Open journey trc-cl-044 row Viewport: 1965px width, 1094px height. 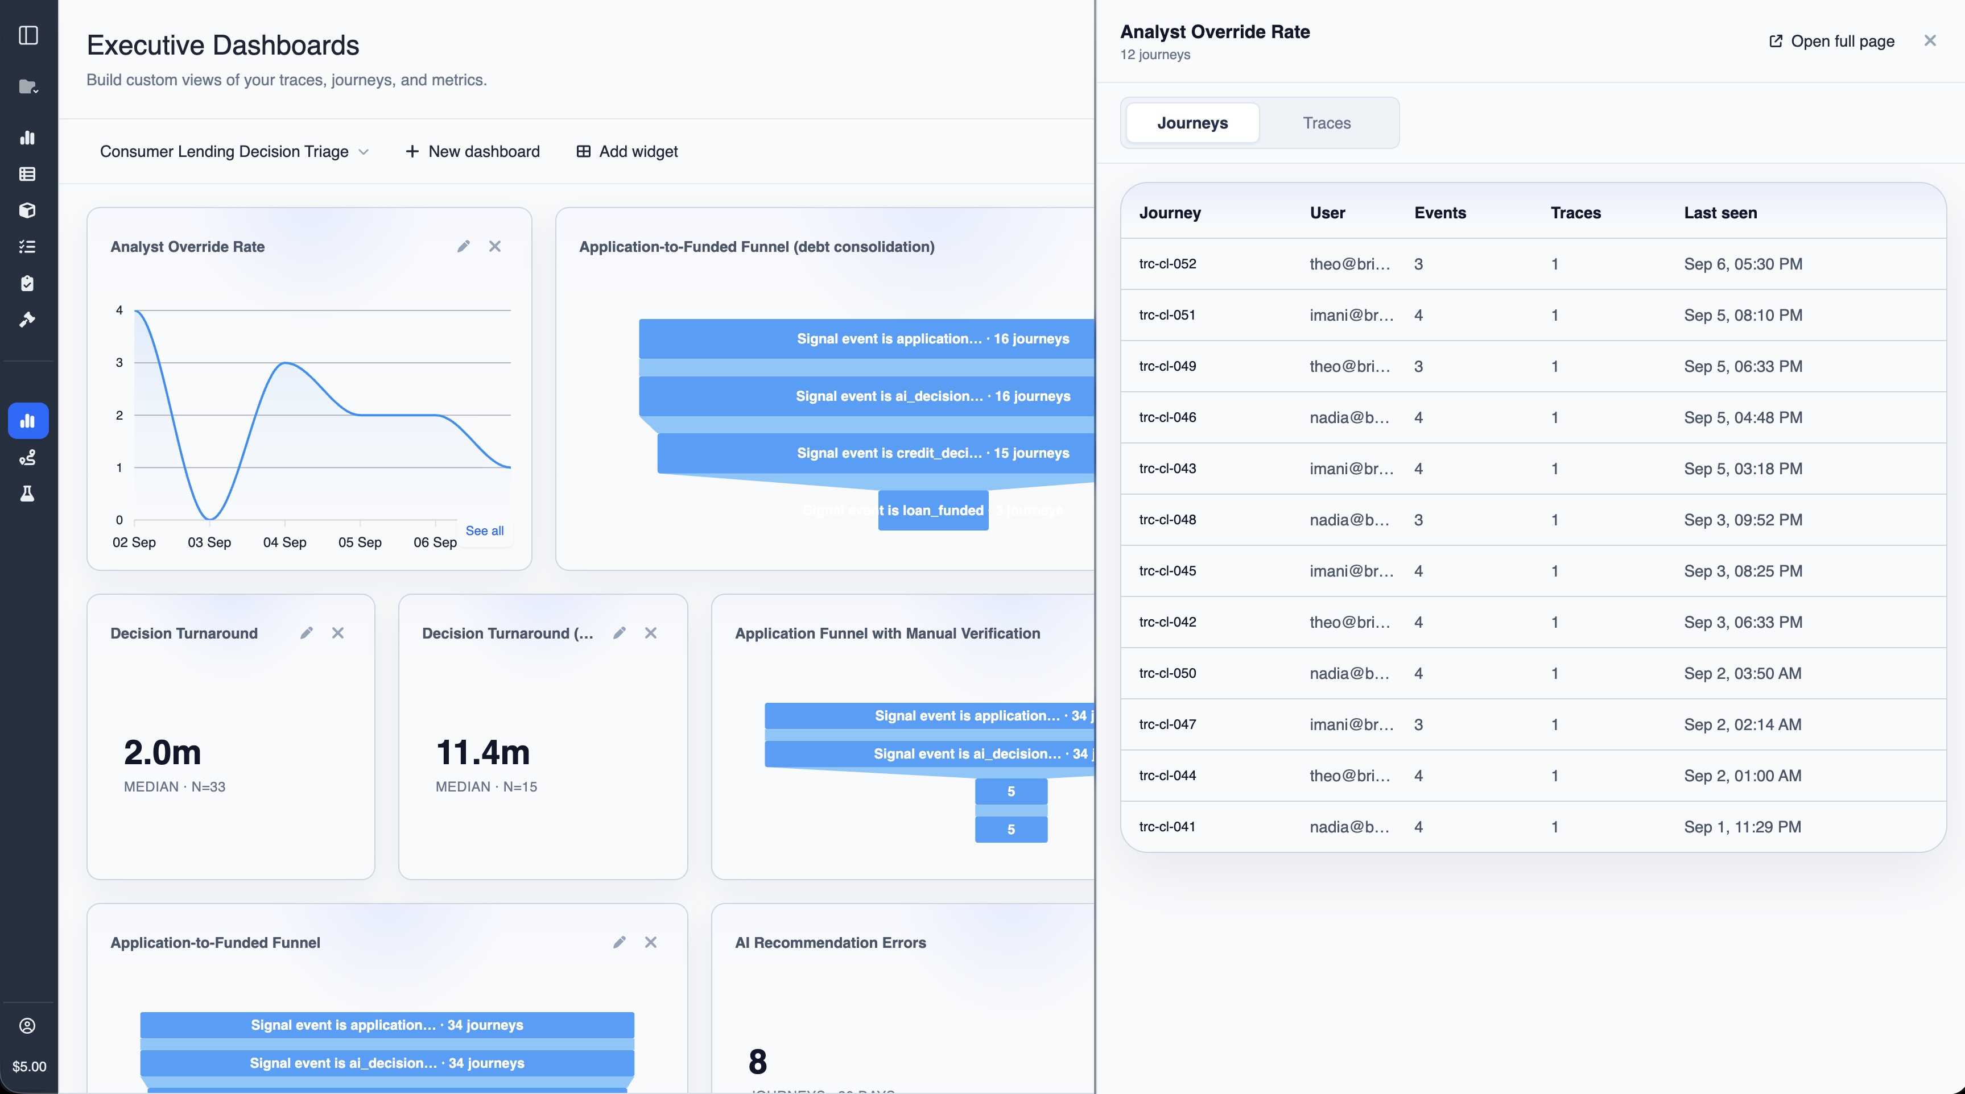(x=1533, y=776)
